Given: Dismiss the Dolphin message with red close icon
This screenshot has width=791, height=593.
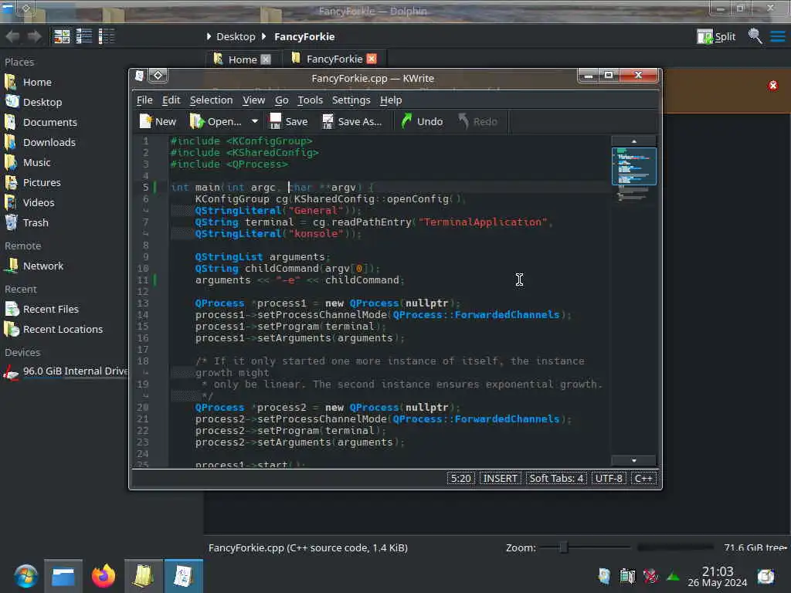Looking at the screenshot, I should (772, 86).
